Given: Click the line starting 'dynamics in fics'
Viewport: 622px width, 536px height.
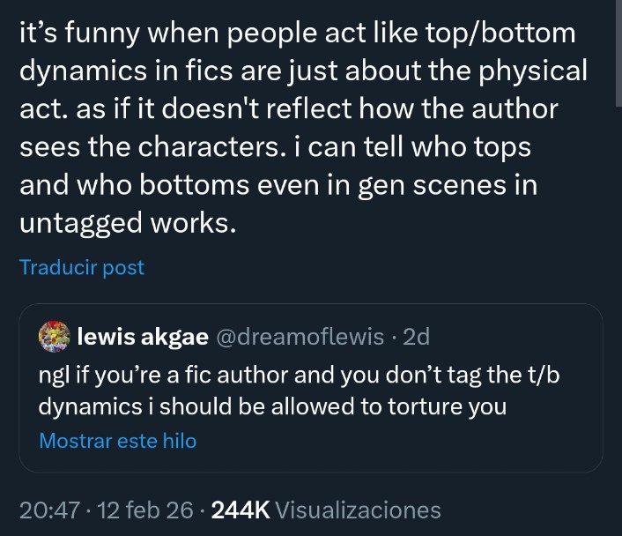Looking at the screenshot, I should click(x=303, y=71).
